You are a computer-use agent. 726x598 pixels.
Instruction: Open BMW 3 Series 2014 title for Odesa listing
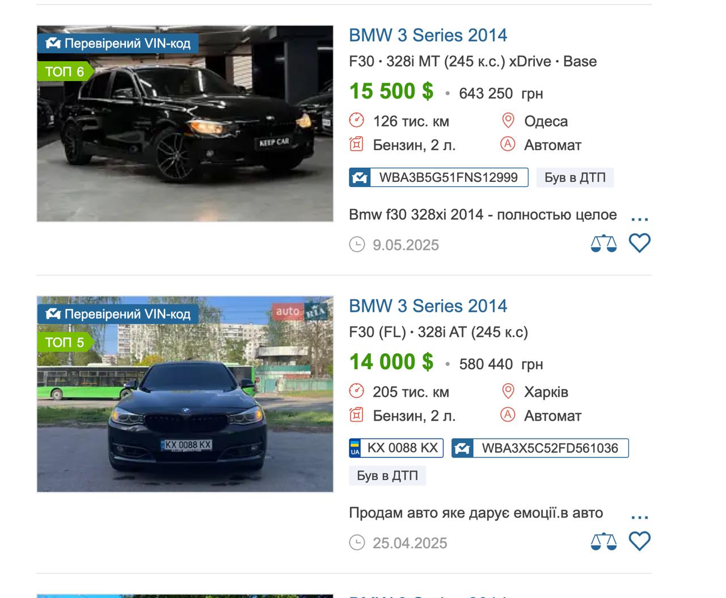coord(428,35)
